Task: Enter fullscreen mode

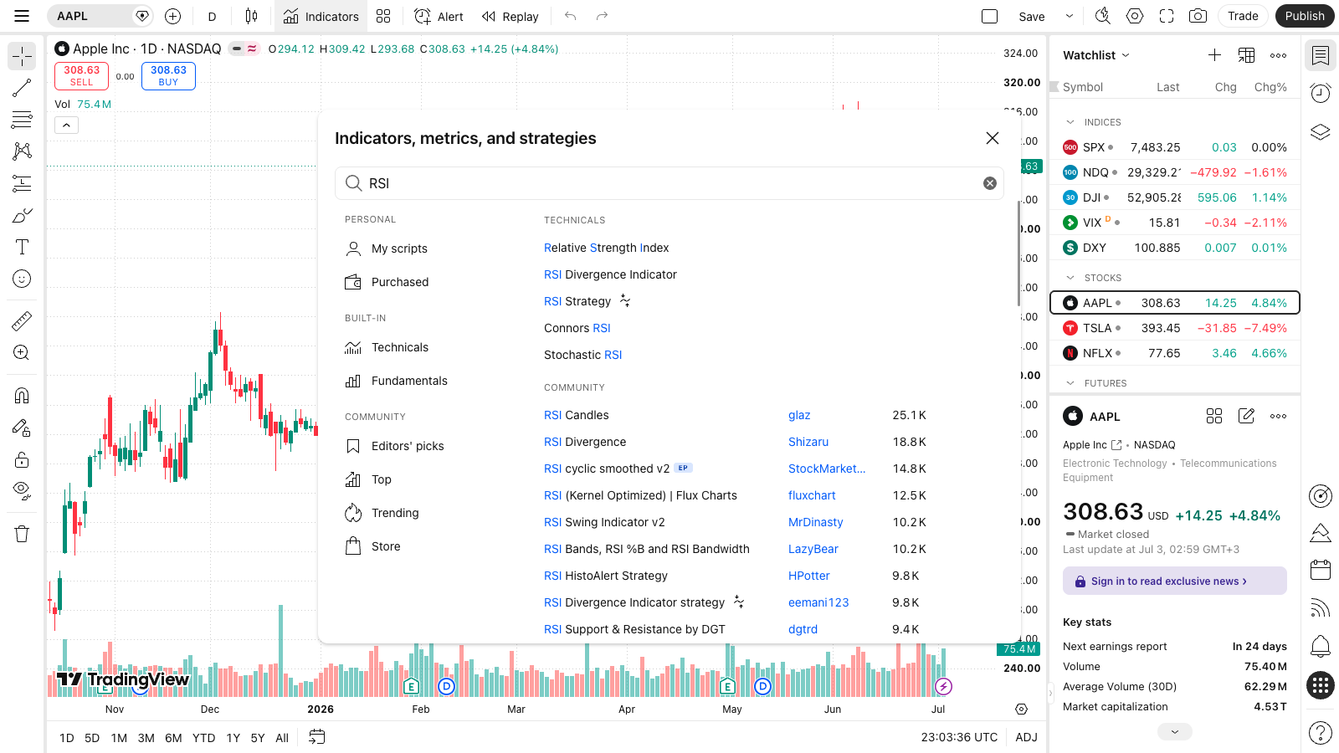Action: point(1167,16)
